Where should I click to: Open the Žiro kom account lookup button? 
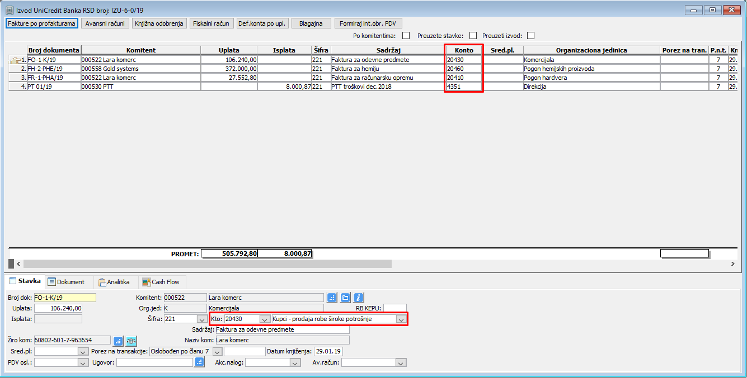click(118, 340)
